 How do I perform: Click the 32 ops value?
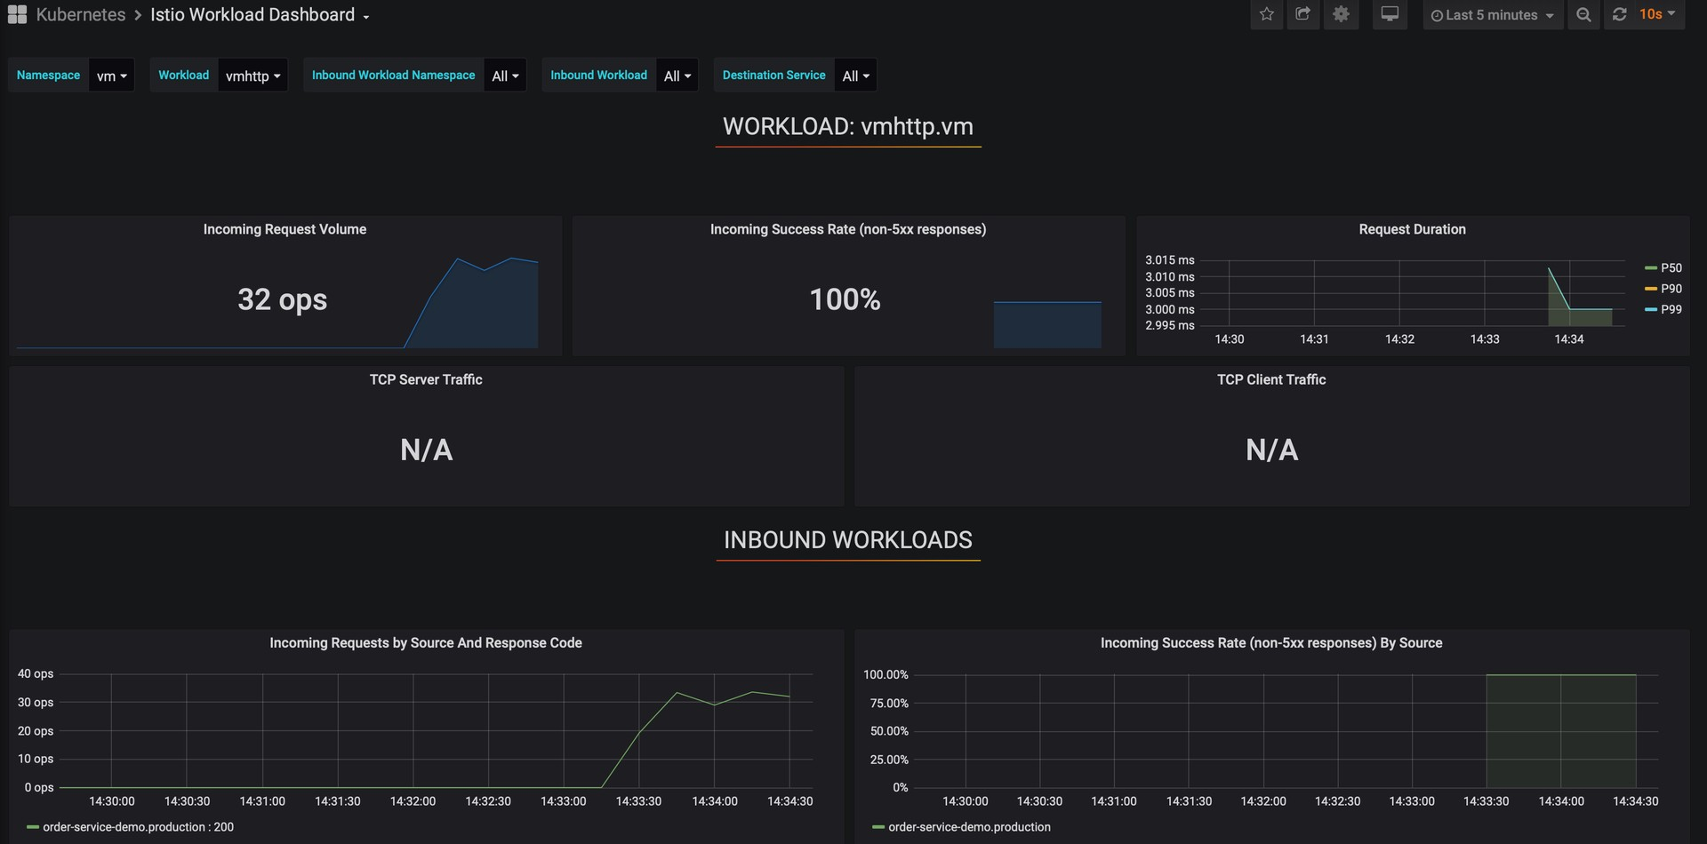point(282,299)
